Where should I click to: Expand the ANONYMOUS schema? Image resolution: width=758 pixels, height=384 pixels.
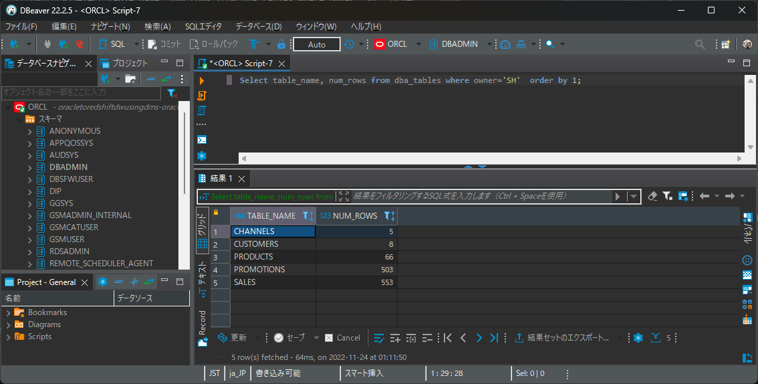(29, 131)
